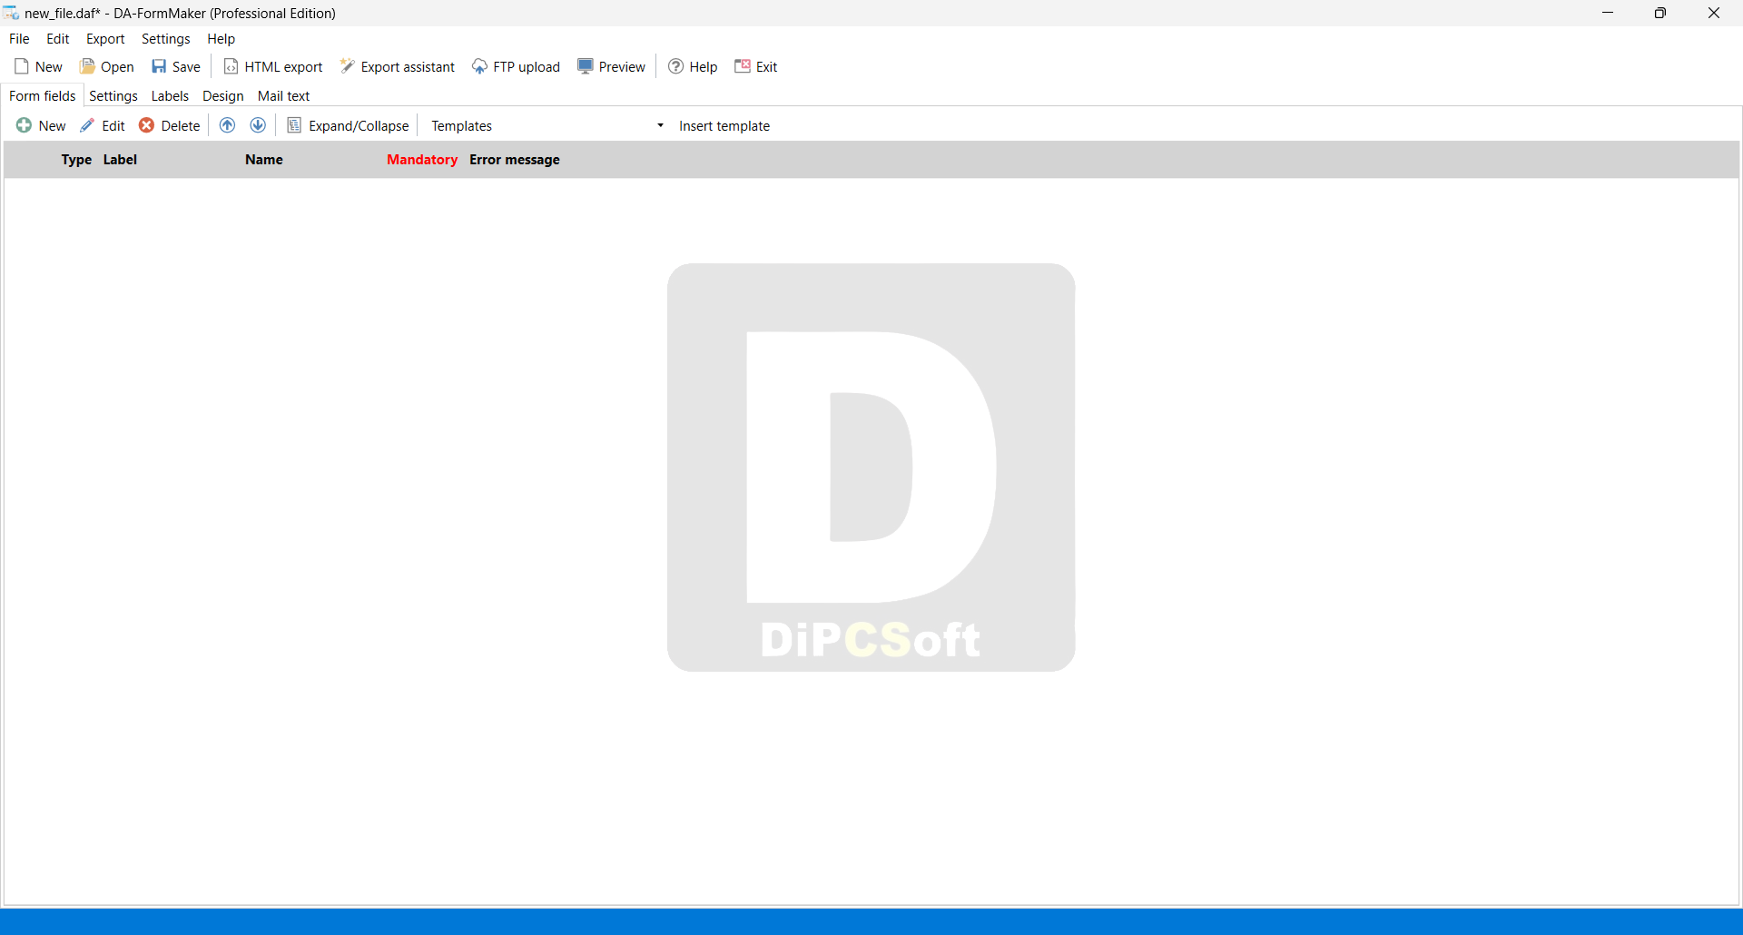The image size is (1743, 935).
Task: Delete the selected form field
Action: pos(170,125)
